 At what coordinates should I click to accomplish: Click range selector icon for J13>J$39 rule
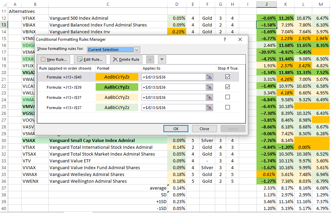[x=209, y=87]
